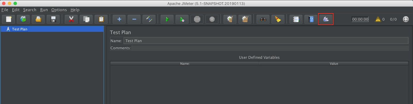Reset search with broom icon
The image size is (413, 104).
(x=278, y=19)
